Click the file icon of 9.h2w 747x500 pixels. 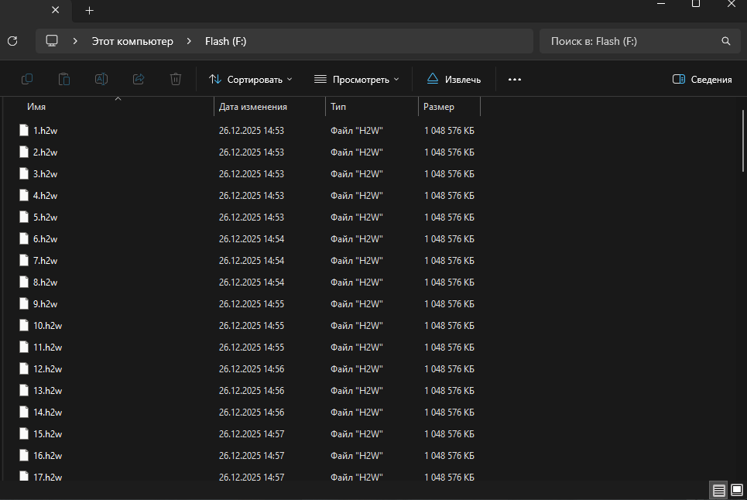tap(24, 304)
